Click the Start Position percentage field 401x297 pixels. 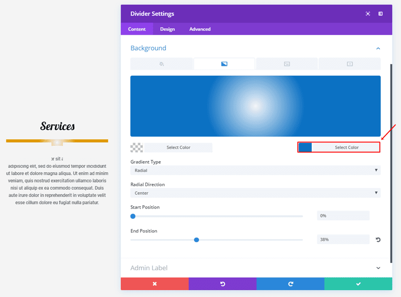pyautogui.click(x=343, y=216)
